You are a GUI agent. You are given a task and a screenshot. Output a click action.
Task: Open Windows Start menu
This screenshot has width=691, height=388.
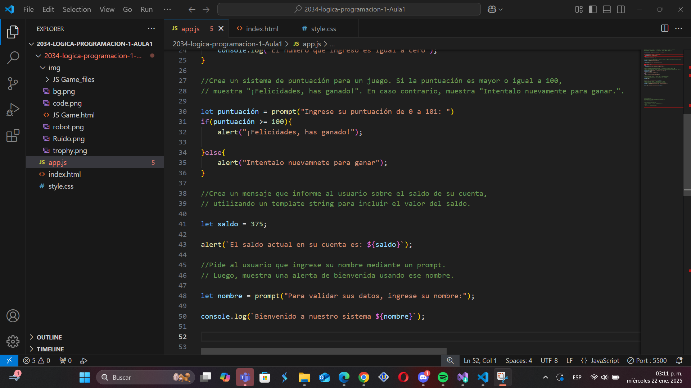coord(85,377)
